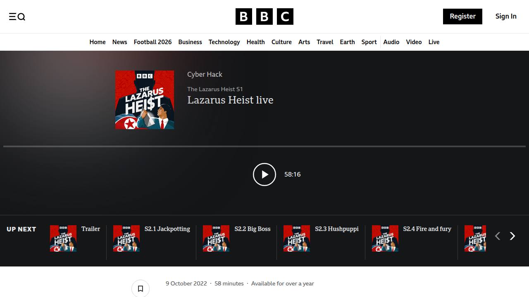Click the S2.3 Hushpuppi thumbnail
The height and width of the screenshot is (297, 529).
click(x=297, y=238)
